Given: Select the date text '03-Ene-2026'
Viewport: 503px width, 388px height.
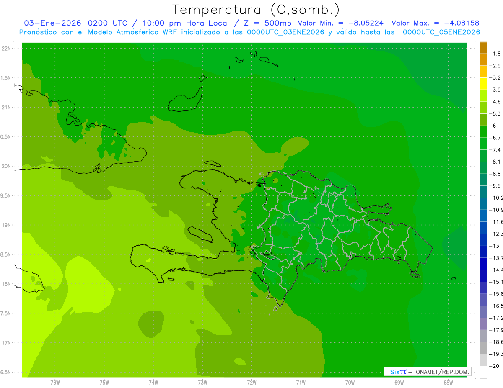Looking at the screenshot, I should [53, 23].
